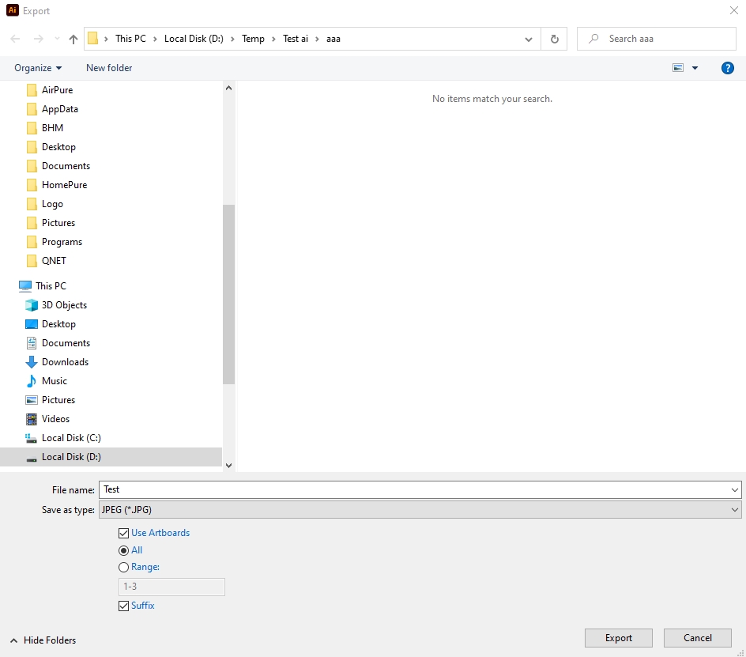Click the Up one level arrow

coord(73,38)
